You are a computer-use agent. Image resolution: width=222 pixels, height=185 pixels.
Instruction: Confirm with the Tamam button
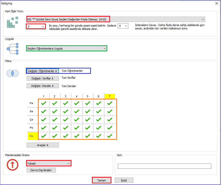(101, 180)
